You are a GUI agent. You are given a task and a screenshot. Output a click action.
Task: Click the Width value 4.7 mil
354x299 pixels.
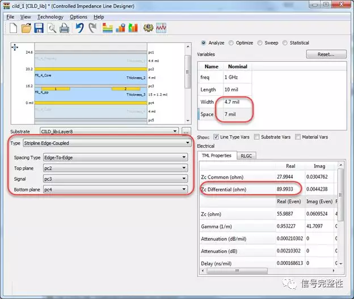pyautogui.click(x=232, y=102)
